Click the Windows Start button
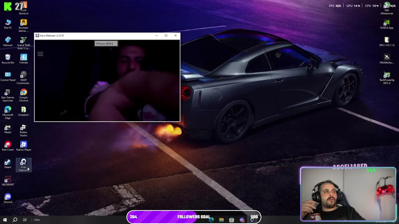Viewport: 399px width, 224px height. coord(5,220)
